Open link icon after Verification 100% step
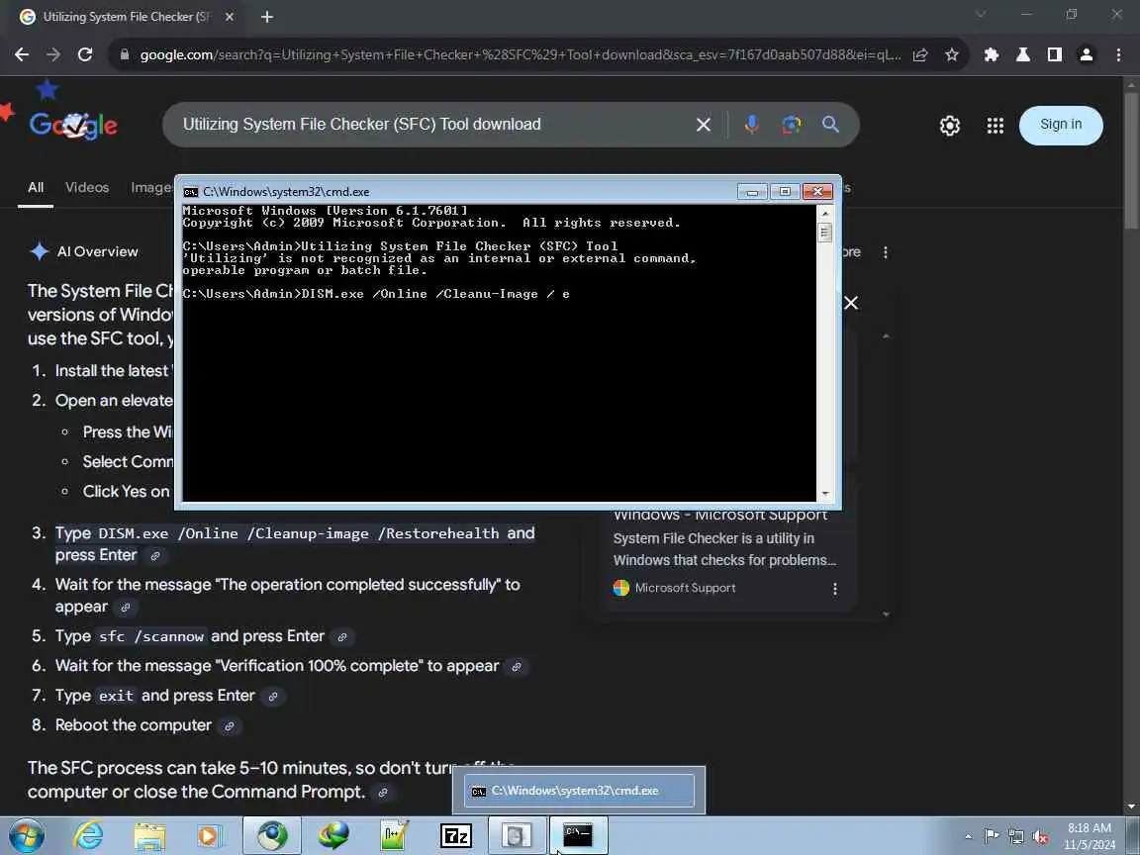The image size is (1140, 855). 517,667
